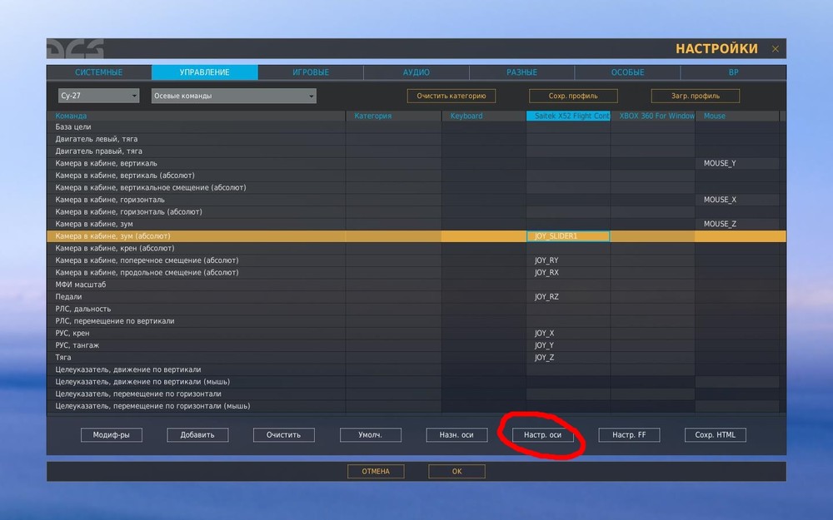Select the Педали row
Image resolution: width=833 pixels, height=520 pixels.
[416, 297]
